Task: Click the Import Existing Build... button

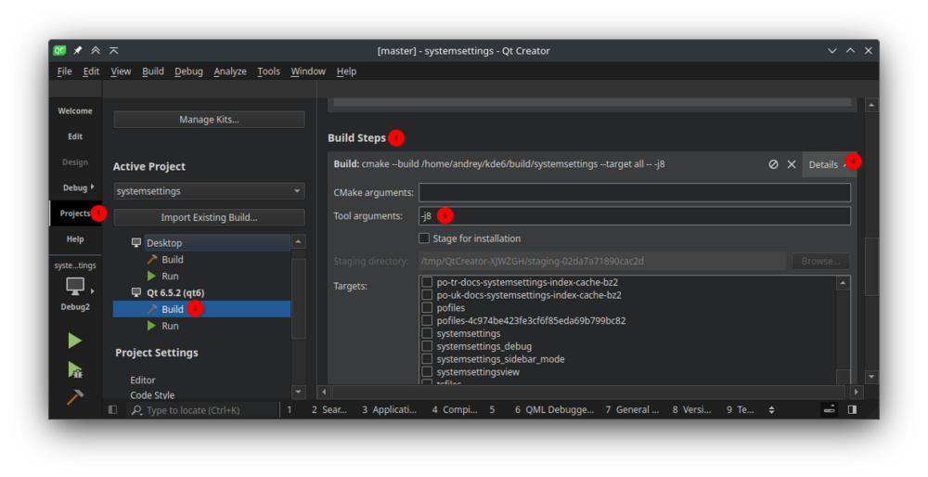Action: coord(209,218)
